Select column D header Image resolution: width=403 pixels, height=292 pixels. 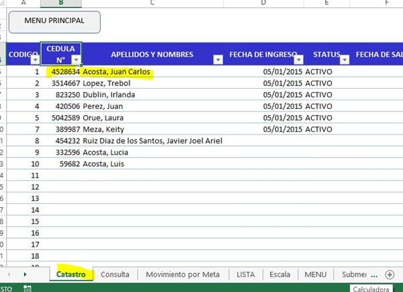point(263,3)
